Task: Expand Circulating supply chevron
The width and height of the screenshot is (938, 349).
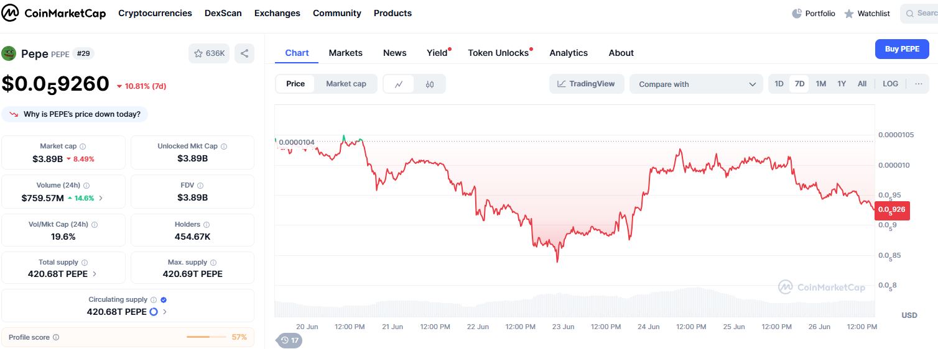Action: click(165, 312)
